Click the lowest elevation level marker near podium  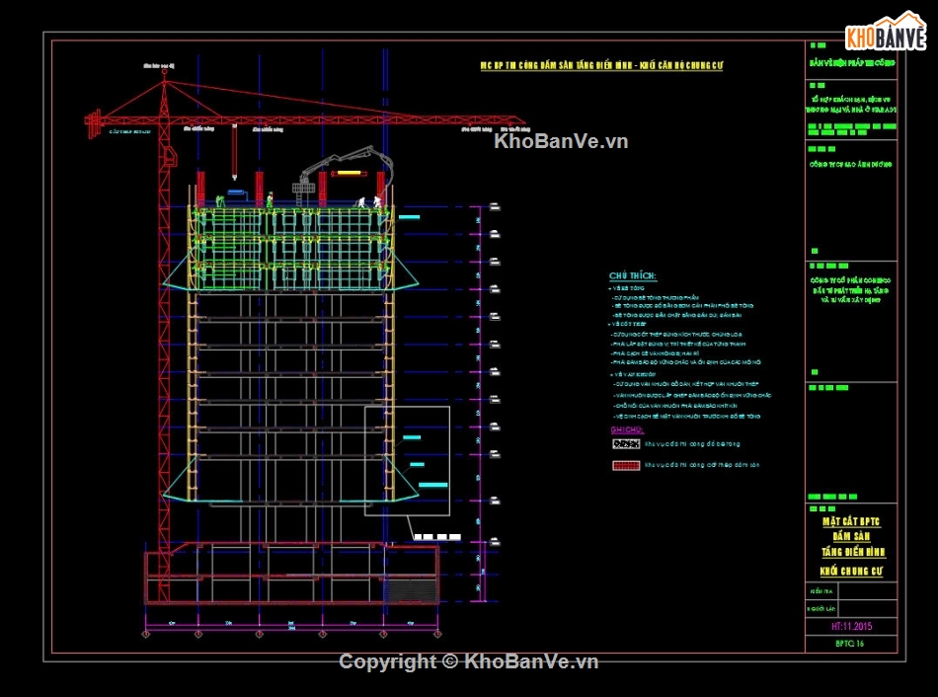click(495, 542)
